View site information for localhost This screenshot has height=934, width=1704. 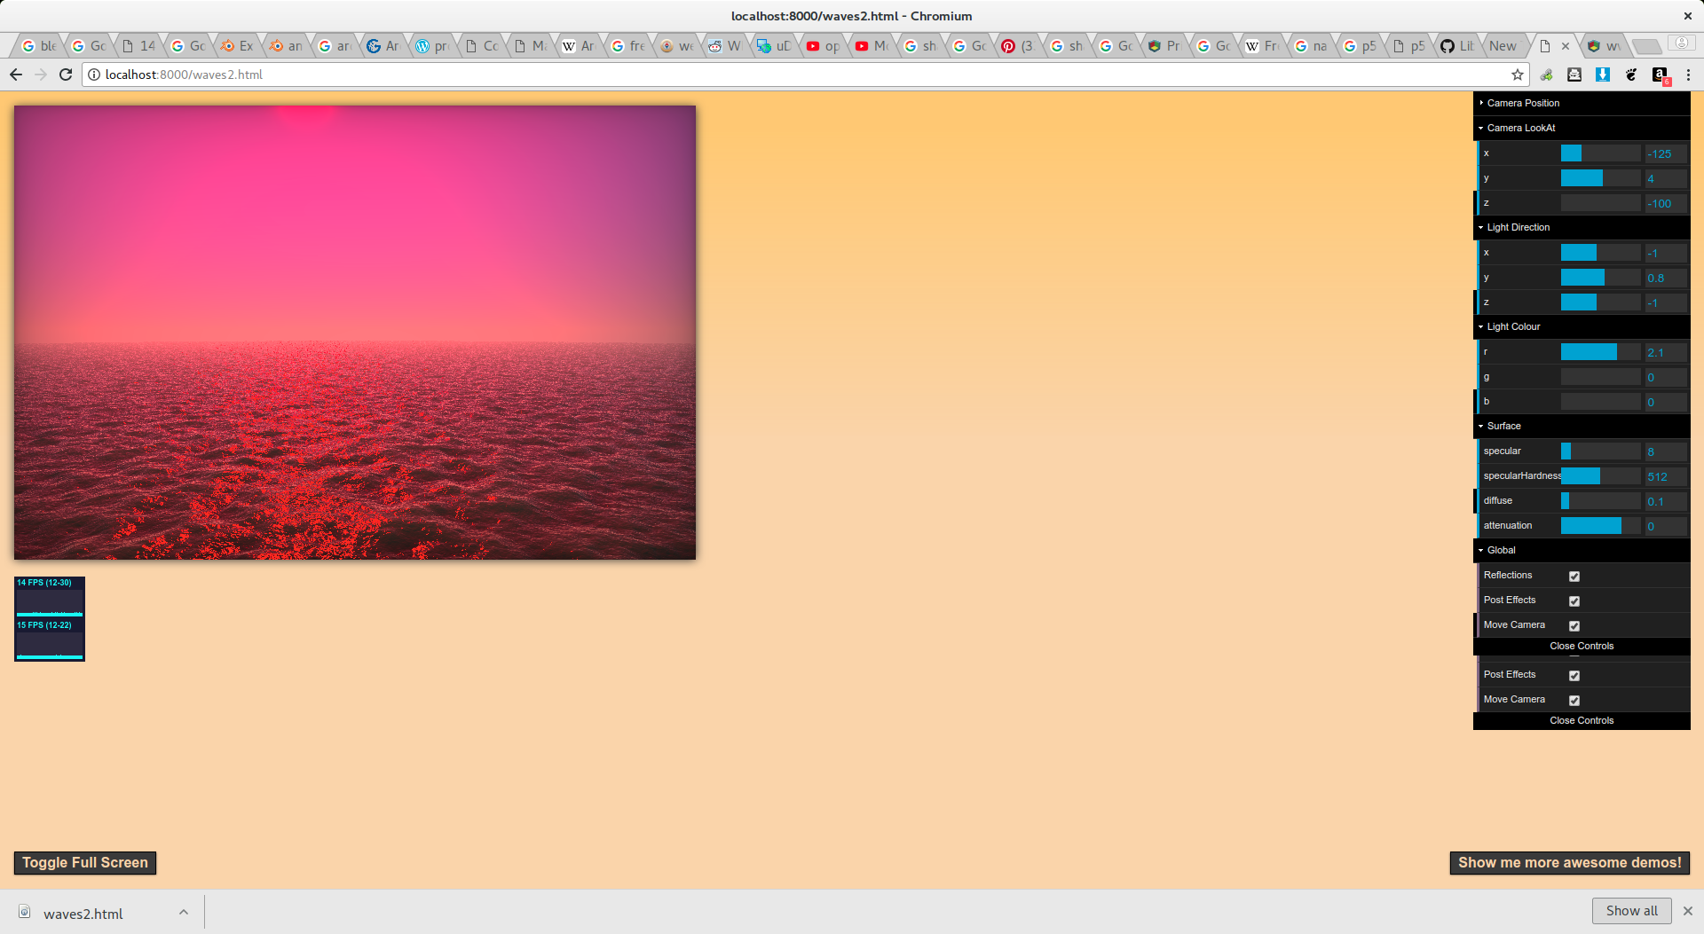coord(94,75)
